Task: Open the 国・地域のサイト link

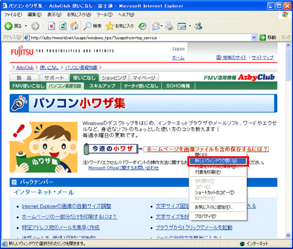Action: click(x=231, y=57)
